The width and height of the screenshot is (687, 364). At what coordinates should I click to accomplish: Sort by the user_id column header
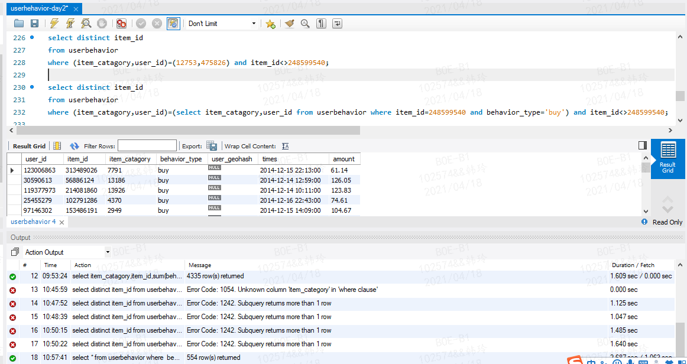43,159
